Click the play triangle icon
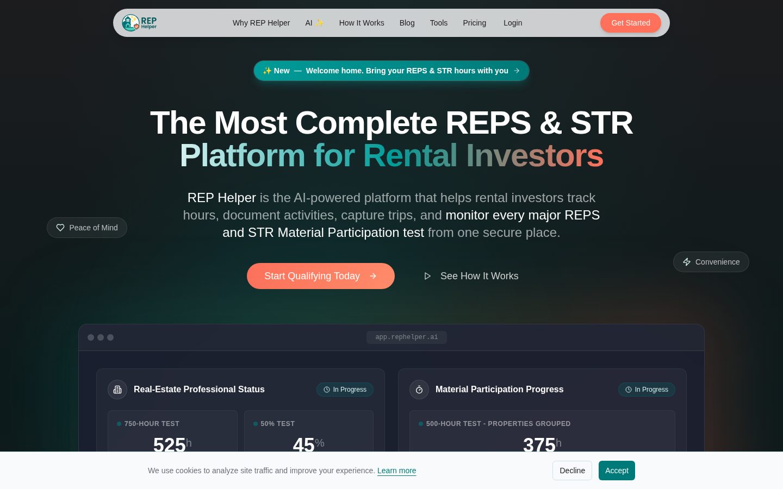Screen dimensions: 783x489 point(427,276)
